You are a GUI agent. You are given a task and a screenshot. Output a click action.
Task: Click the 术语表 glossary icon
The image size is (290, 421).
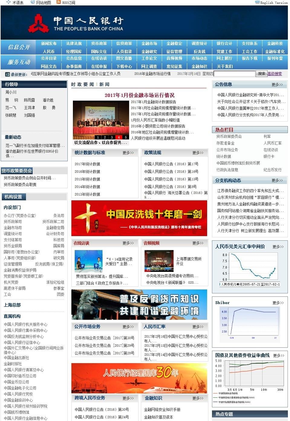click(x=8, y=2)
